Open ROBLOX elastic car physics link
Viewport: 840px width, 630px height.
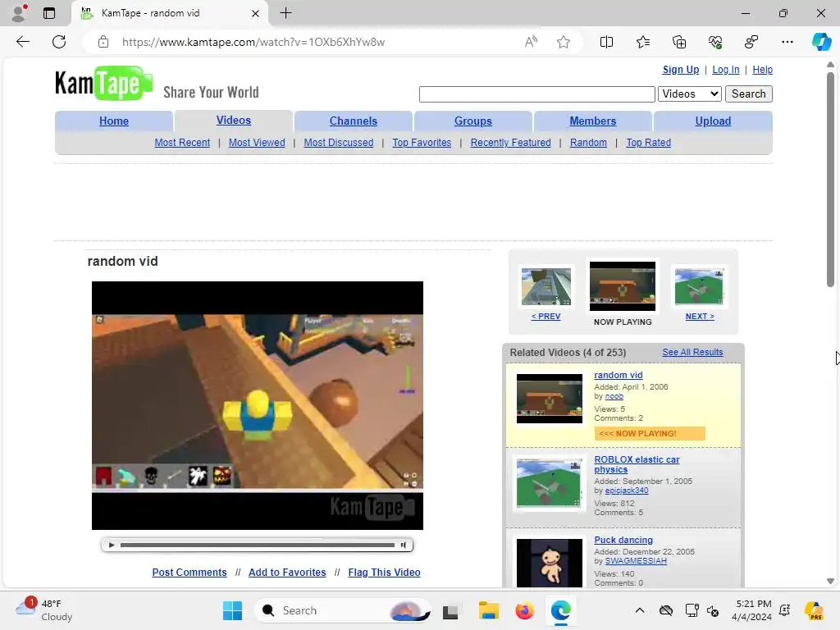tap(637, 464)
